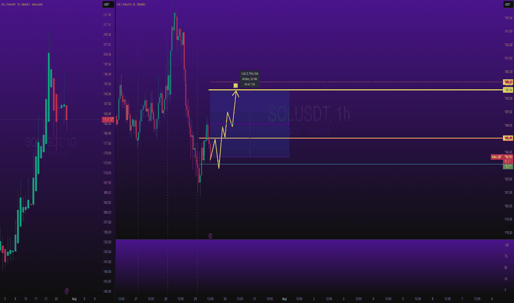This screenshot has height=303, width=514.
Task: Open the USDT currency selector on the left daily chart
Action: click(108, 4)
